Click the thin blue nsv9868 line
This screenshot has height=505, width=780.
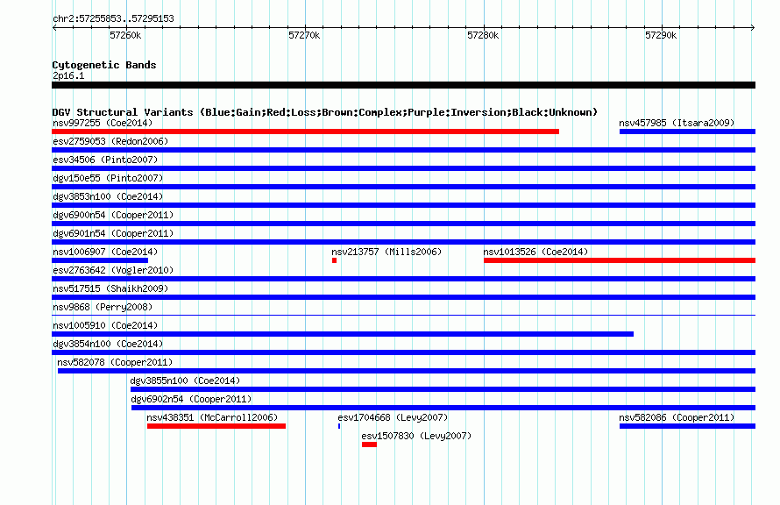(403, 315)
